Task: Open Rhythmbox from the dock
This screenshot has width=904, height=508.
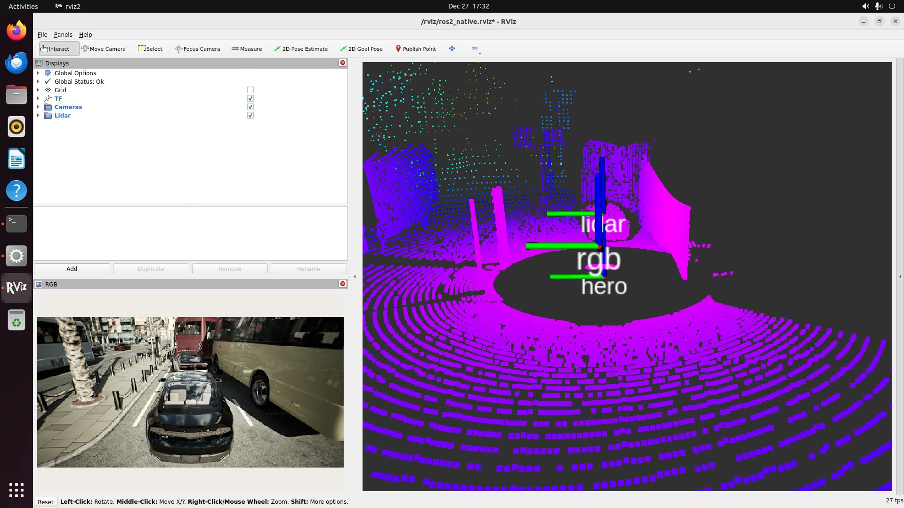Action: [16, 127]
